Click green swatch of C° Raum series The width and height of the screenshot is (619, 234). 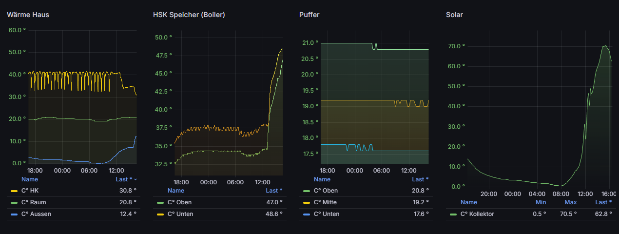coord(14,202)
